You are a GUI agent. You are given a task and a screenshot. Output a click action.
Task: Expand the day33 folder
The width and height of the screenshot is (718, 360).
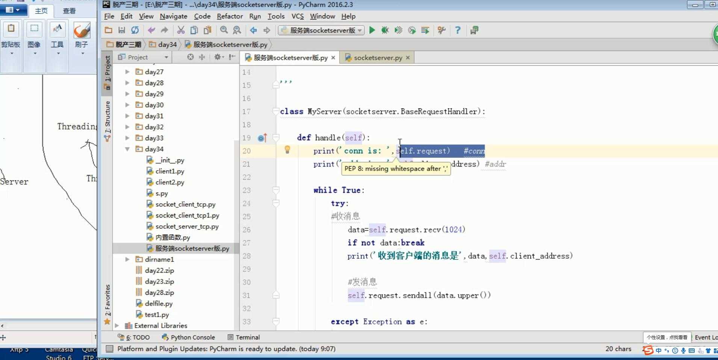127,138
